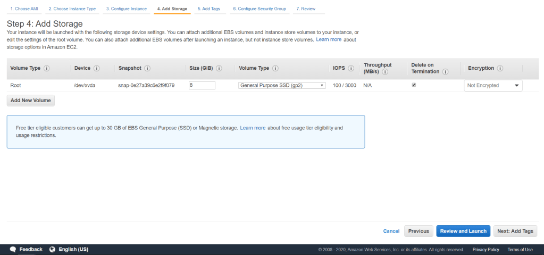Open the English (US) language selector
This screenshot has height=255, width=544.
(69, 249)
